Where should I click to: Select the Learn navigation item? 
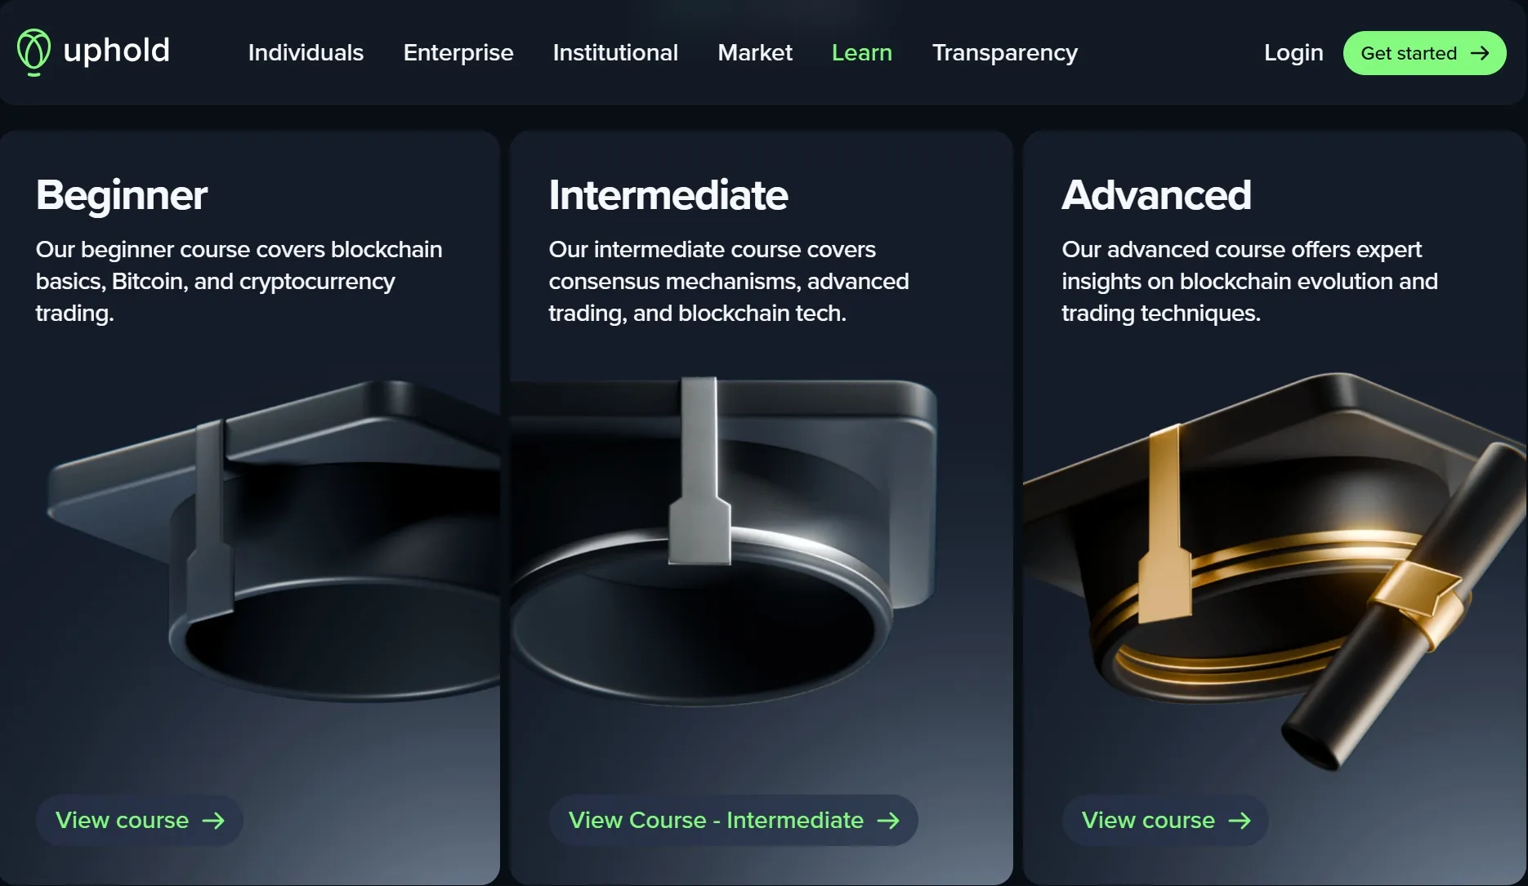point(862,53)
